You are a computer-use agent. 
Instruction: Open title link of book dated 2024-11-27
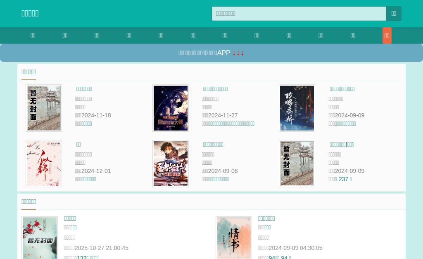[215, 89]
